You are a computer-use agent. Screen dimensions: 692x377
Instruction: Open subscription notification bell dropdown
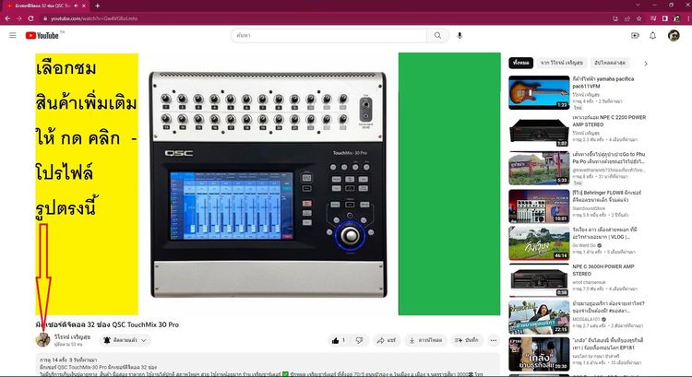pyautogui.click(x=125, y=340)
